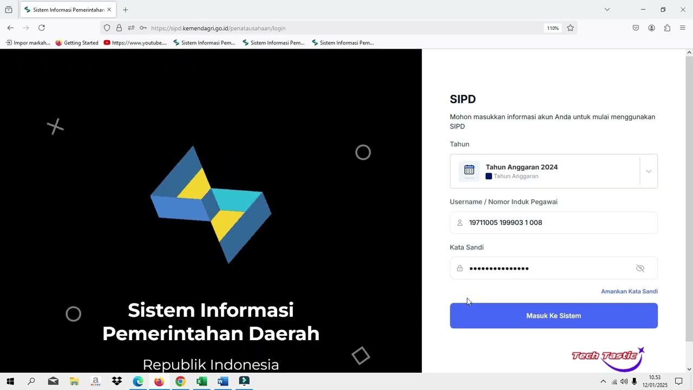The width and height of the screenshot is (693, 390).
Task: Open the Getting Started bookmark
Action: pos(76,43)
